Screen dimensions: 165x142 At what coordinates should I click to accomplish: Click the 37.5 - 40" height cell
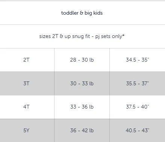[x=138, y=107]
